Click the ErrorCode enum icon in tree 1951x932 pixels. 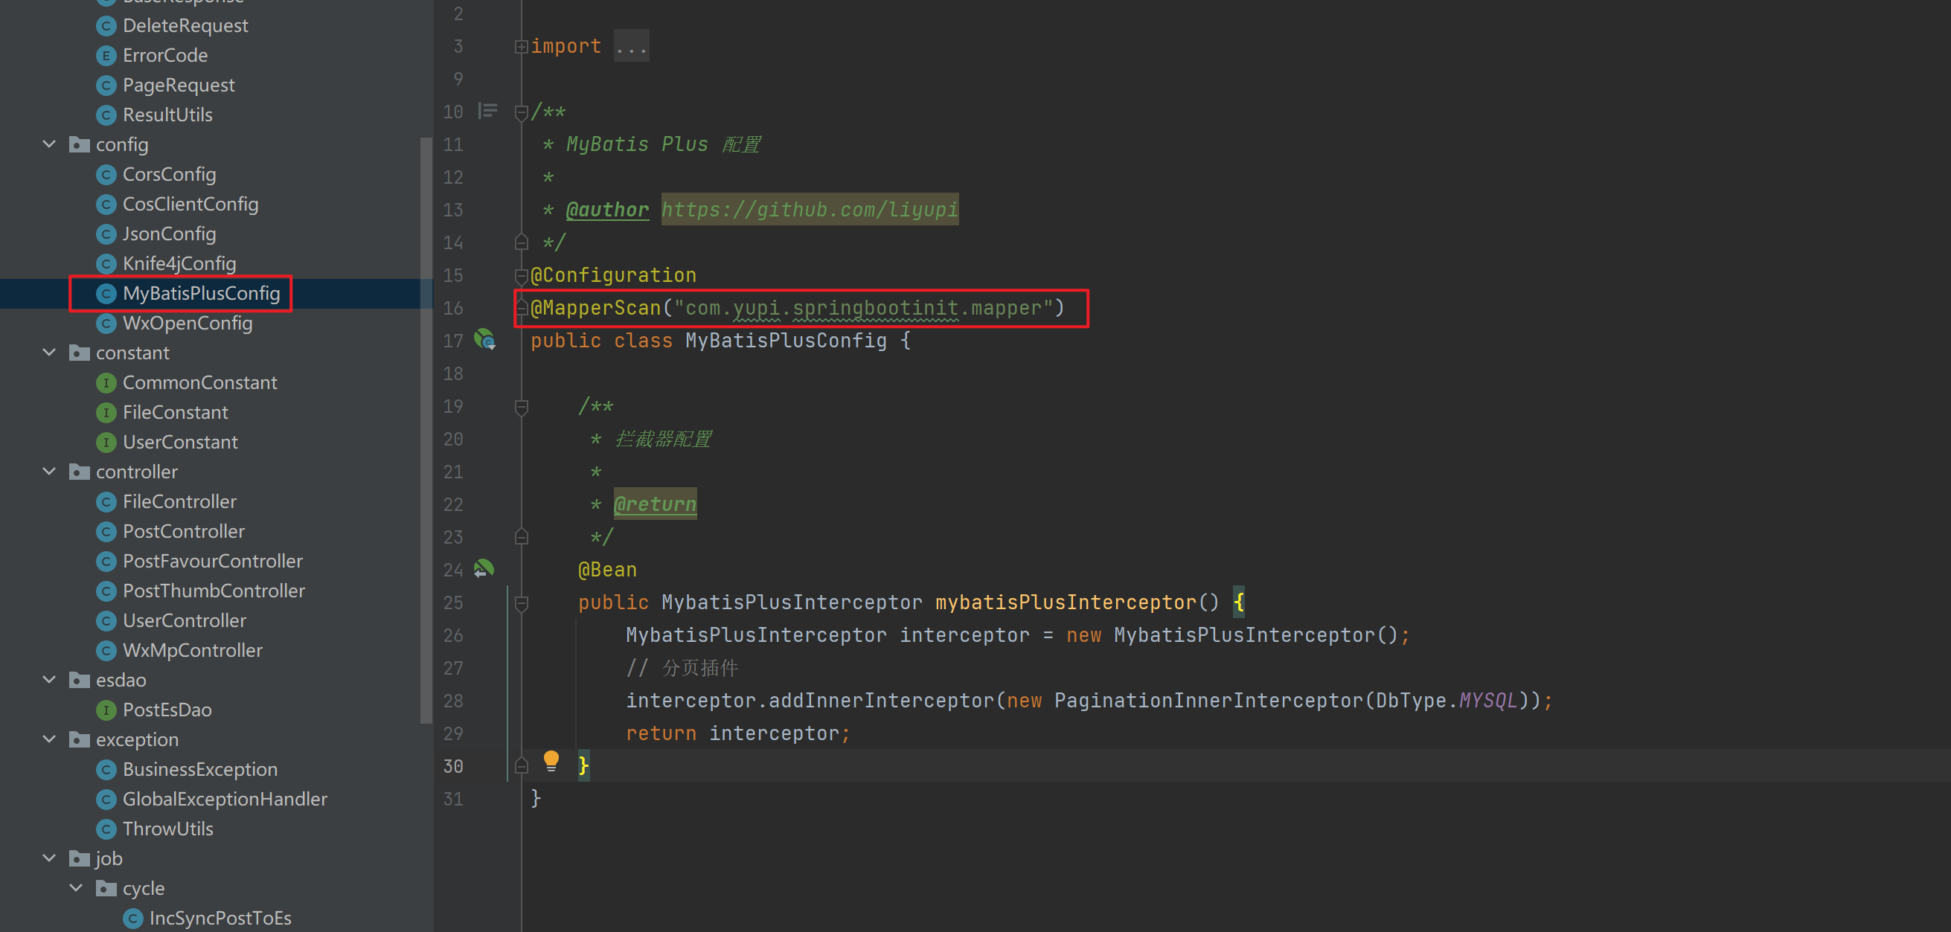click(x=106, y=55)
